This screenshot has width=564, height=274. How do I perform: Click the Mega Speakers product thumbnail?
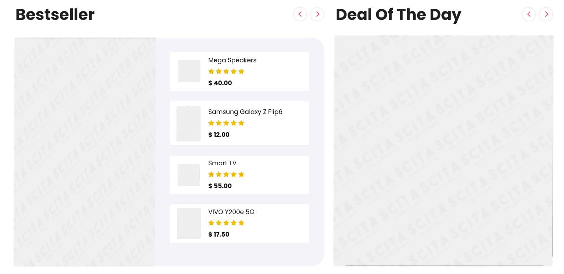pyautogui.click(x=189, y=71)
